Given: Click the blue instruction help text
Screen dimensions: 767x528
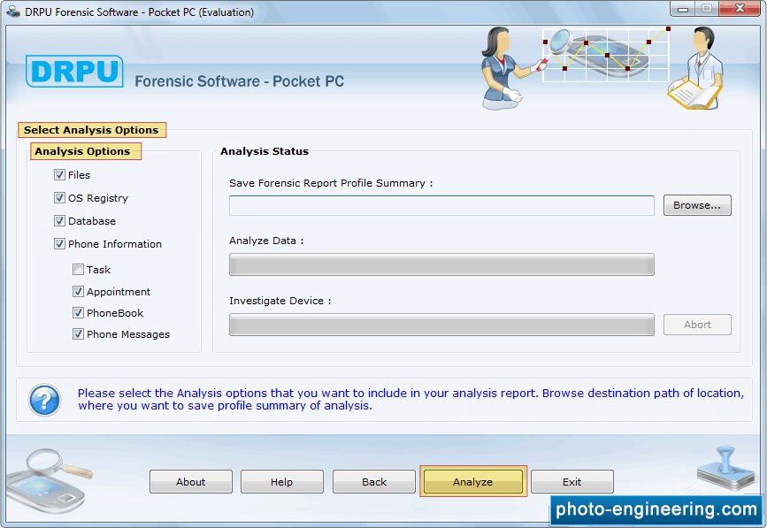Looking at the screenshot, I should (410, 400).
